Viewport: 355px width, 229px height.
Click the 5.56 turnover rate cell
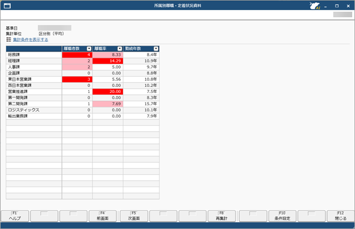[x=108, y=79]
